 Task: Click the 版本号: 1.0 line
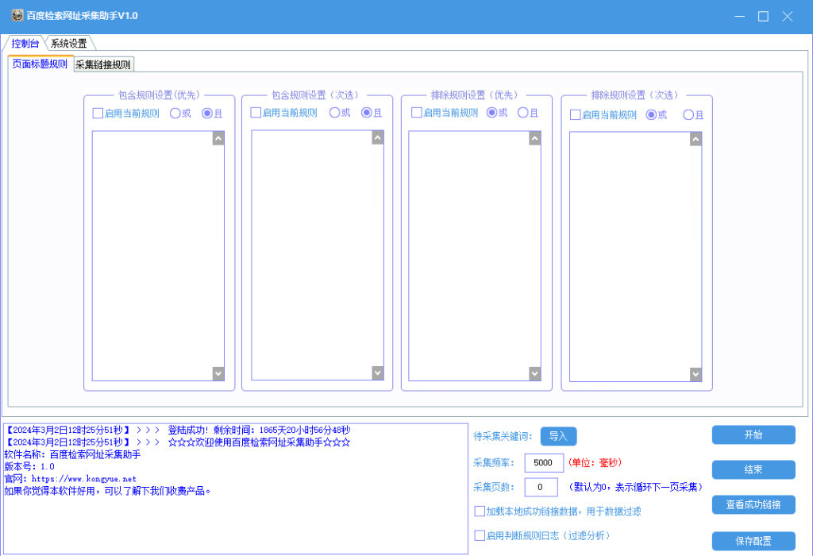coord(29,466)
